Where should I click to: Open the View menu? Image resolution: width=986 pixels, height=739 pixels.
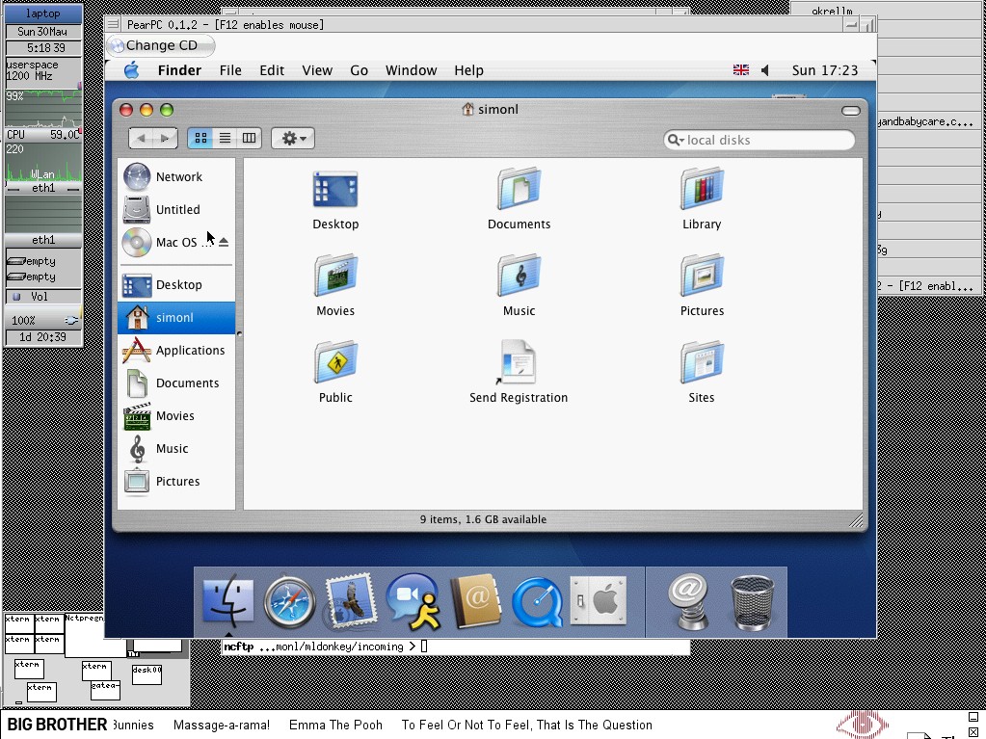coord(317,70)
